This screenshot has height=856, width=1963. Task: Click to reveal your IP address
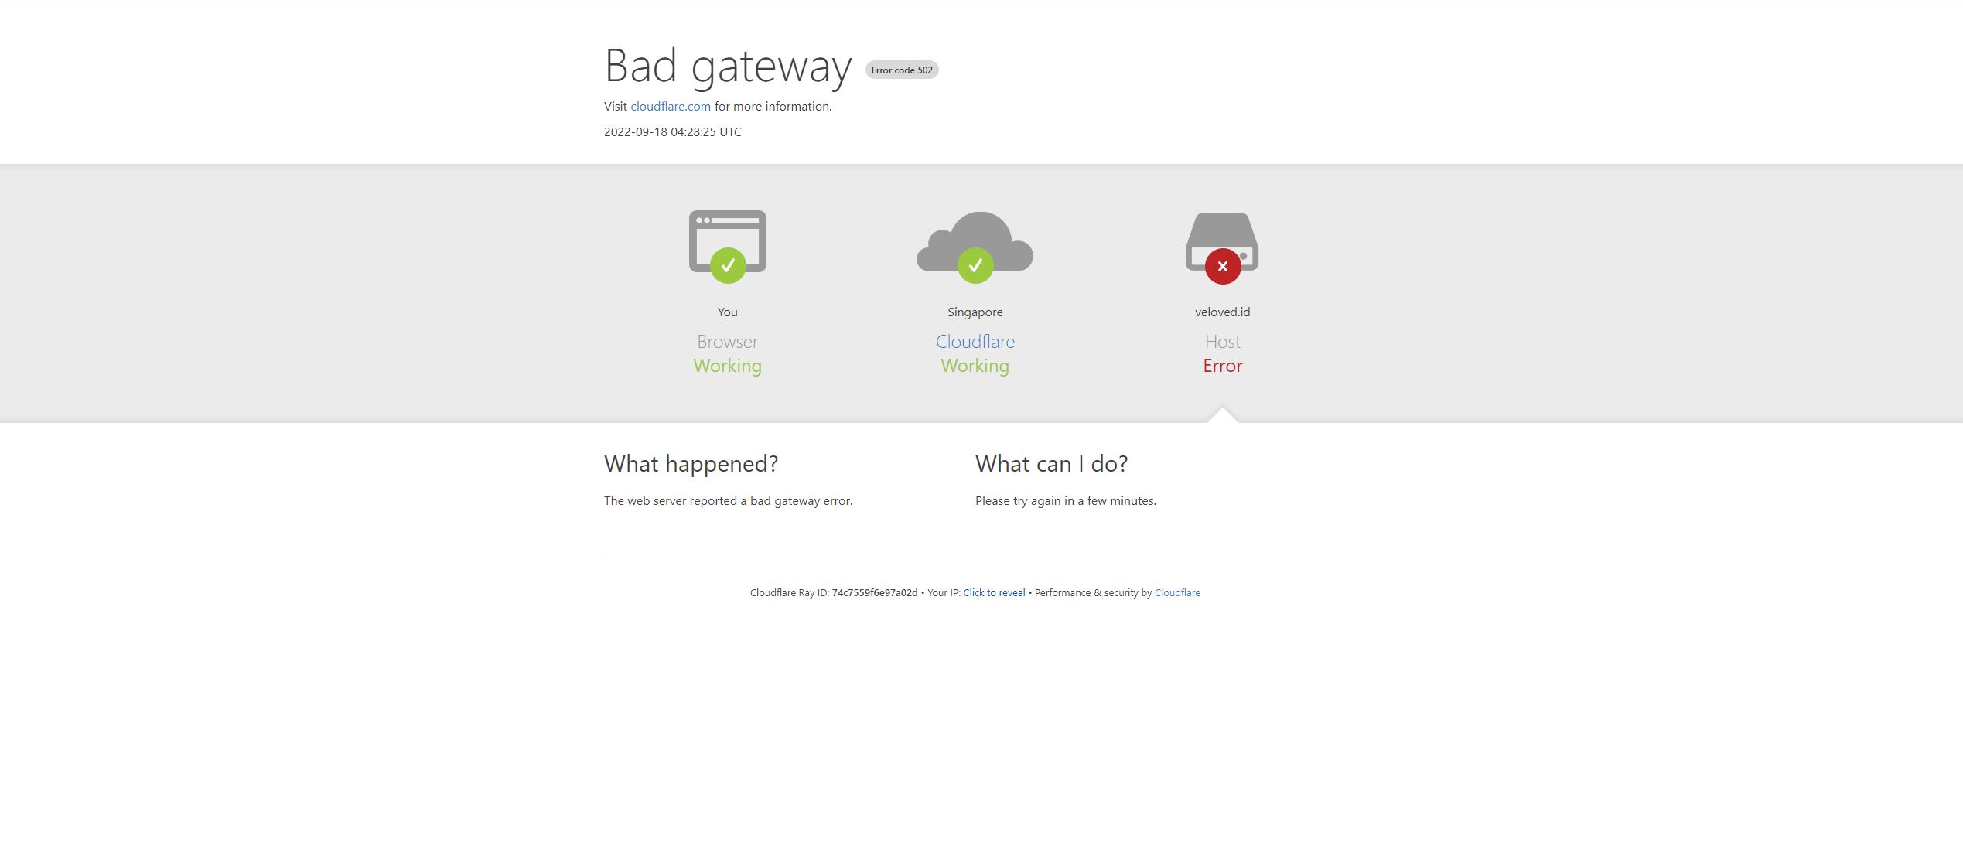click(994, 593)
